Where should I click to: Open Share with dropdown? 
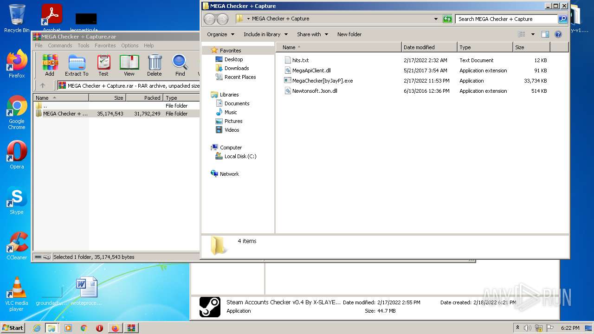(312, 34)
